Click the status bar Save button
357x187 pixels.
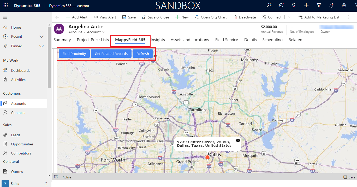coord(349,177)
